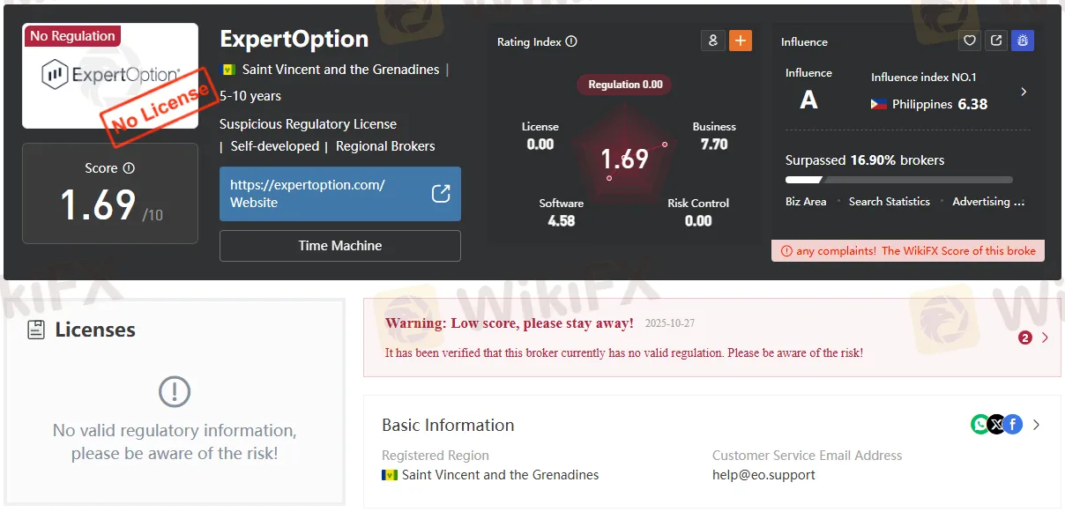Select the Biz Area tab
This screenshot has height=512, width=1065.
[x=806, y=202]
